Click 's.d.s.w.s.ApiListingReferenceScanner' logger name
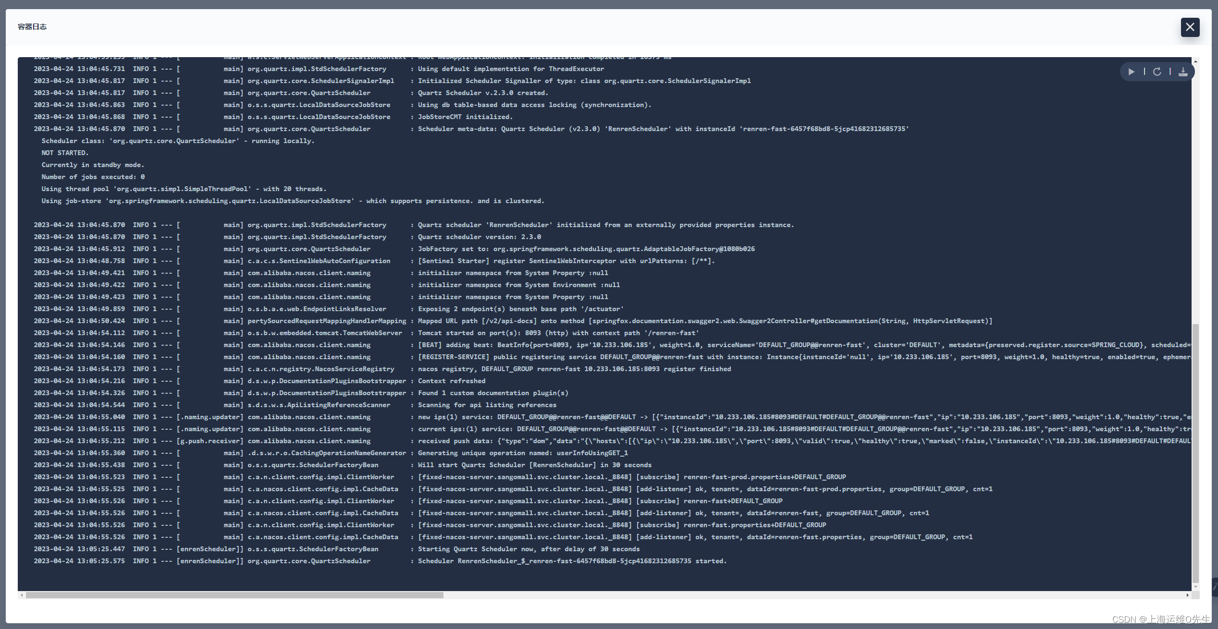The image size is (1218, 629). pyautogui.click(x=319, y=405)
